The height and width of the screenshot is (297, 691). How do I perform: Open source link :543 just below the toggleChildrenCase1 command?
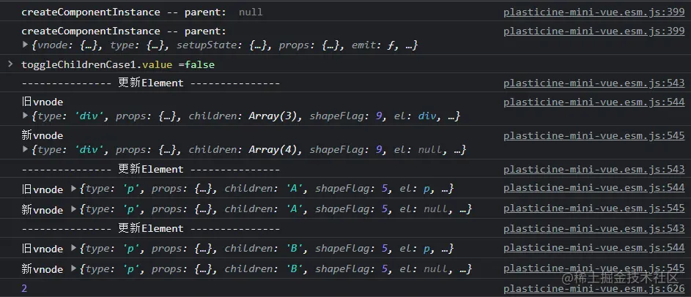pos(594,83)
